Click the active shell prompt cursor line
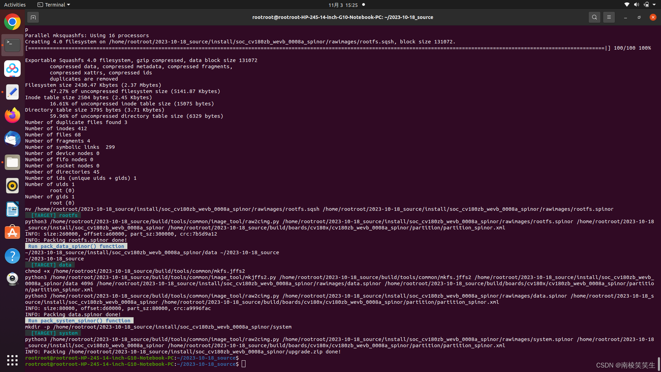The image size is (661, 372). pyautogui.click(x=135, y=364)
